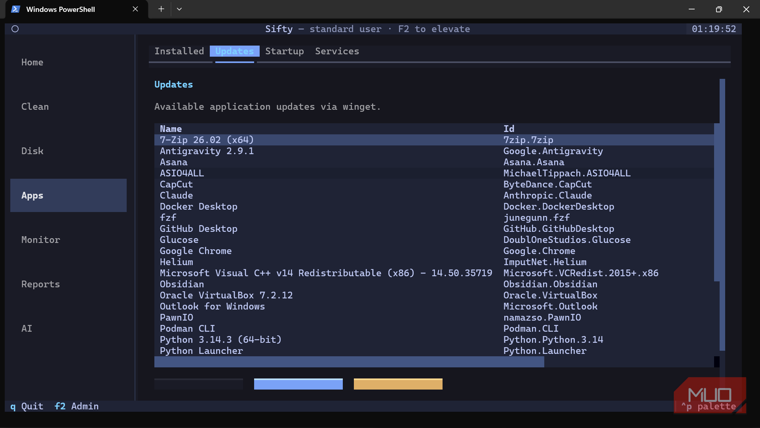Select the Antigravity 2.9.1 row

(x=434, y=151)
